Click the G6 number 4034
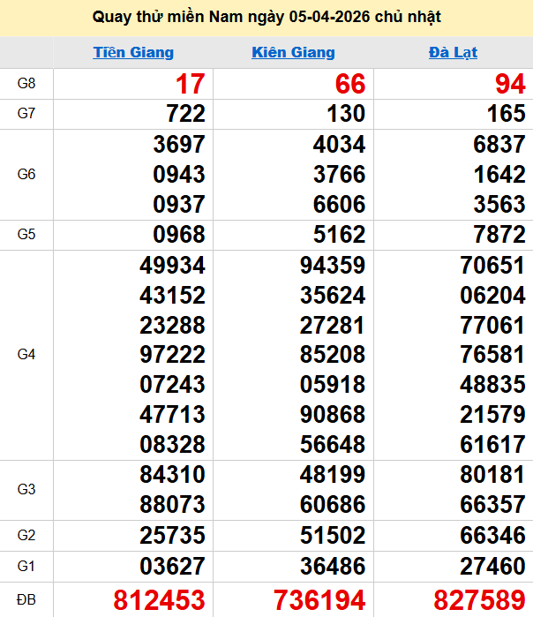This screenshot has height=617, width=533. [340, 145]
